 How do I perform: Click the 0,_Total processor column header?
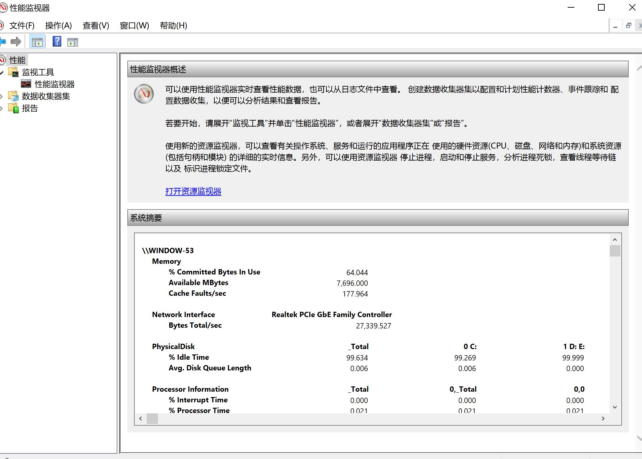[463, 389]
